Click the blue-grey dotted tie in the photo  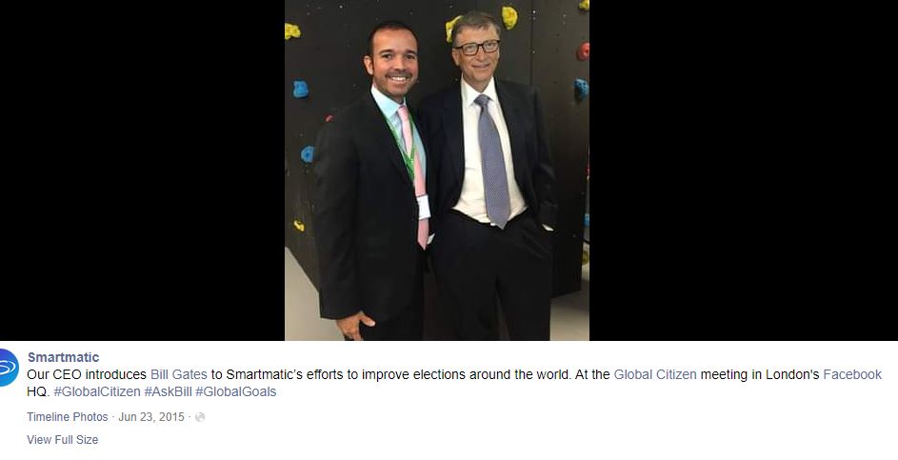coord(494,160)
